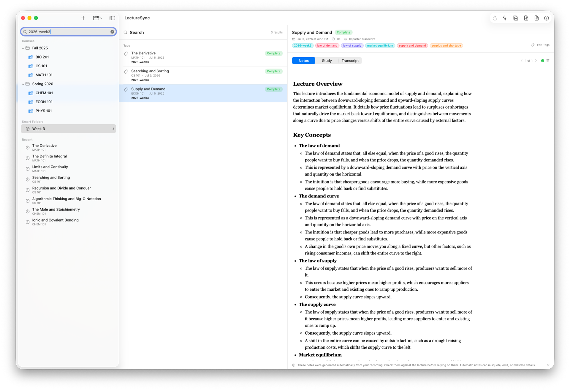The height and width of the screenshot is (390, 570).
Task: Delete notes with the trash icon
Action: coord(548,61)
